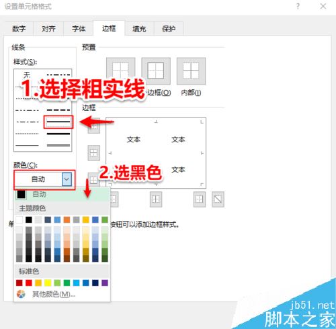
Task: Select the thin solid line style
Action: (x=27, y=145)
